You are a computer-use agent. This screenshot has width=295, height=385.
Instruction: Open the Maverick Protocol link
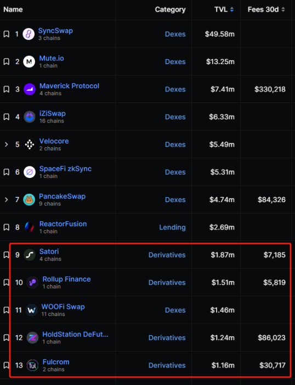click(x=69, y=86)
